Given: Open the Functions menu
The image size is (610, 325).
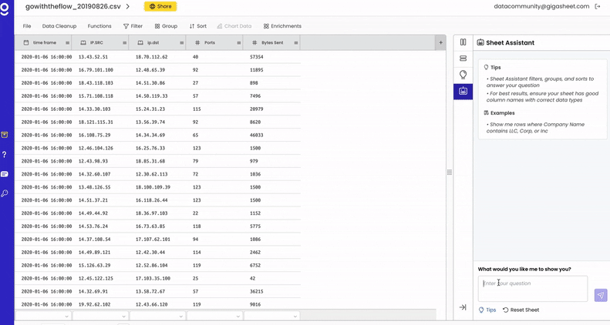Looking at the screenshot, I should click(99, 26).
